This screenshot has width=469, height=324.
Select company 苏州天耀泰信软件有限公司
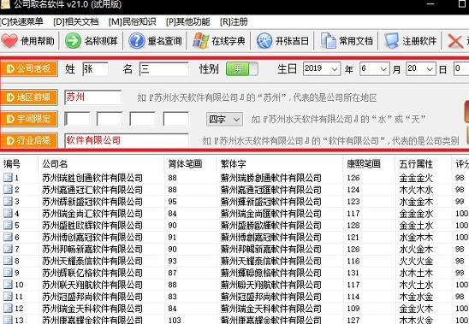point(92,261)
